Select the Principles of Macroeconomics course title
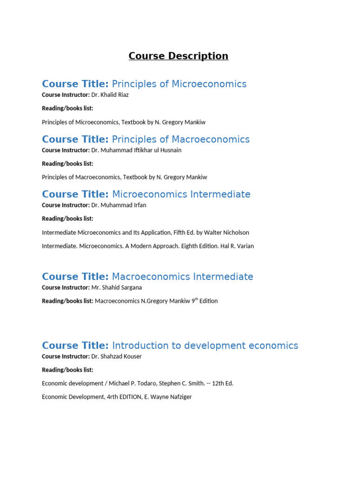 [181, 139]
